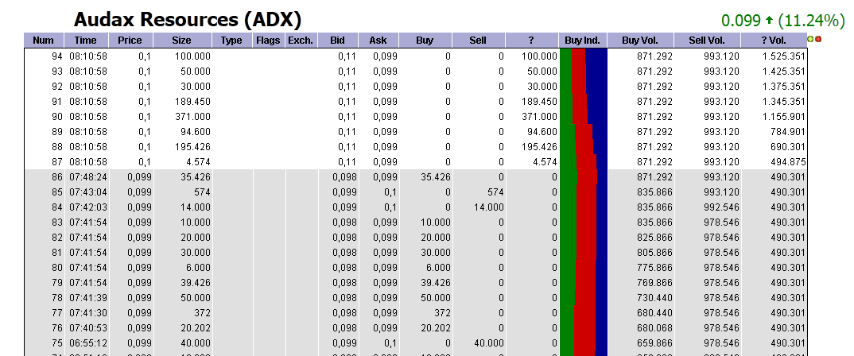This screenshot has height=356, width=854.
Task: Click the 0.099 (11.24%) price change text
Action: coord(782,21)
